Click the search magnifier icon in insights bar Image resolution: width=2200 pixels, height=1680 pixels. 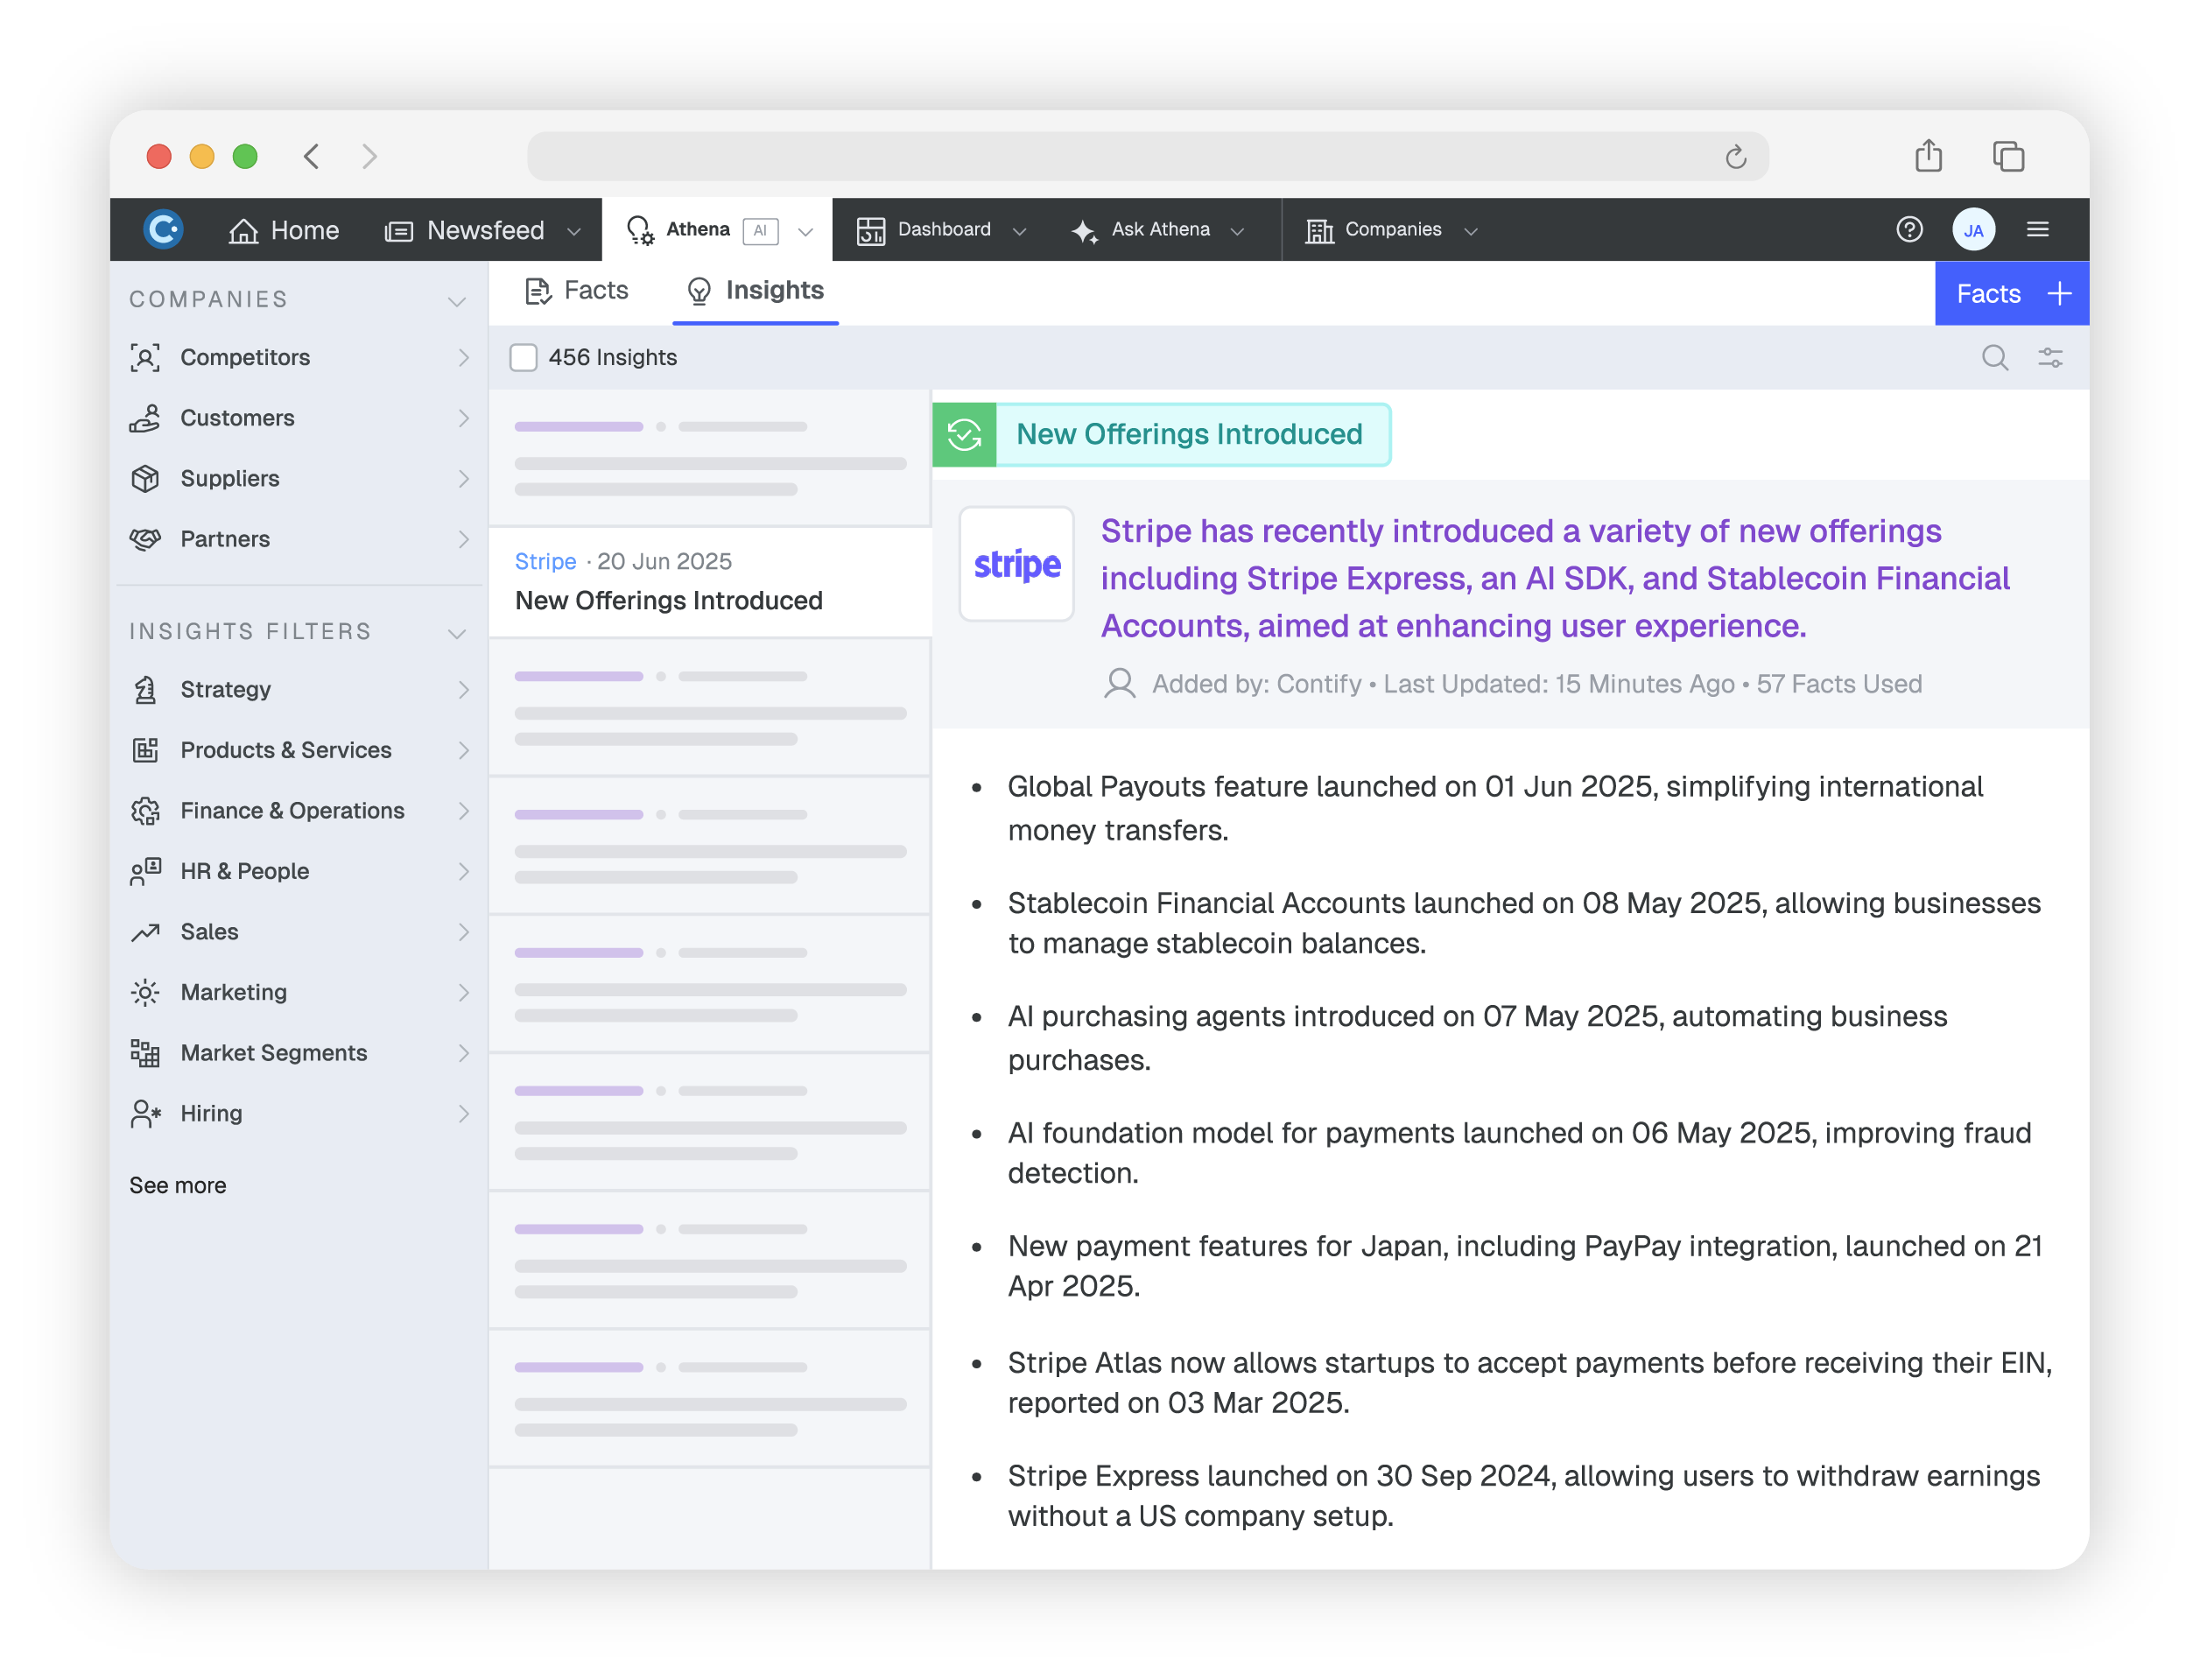[x=1994, y=357]
